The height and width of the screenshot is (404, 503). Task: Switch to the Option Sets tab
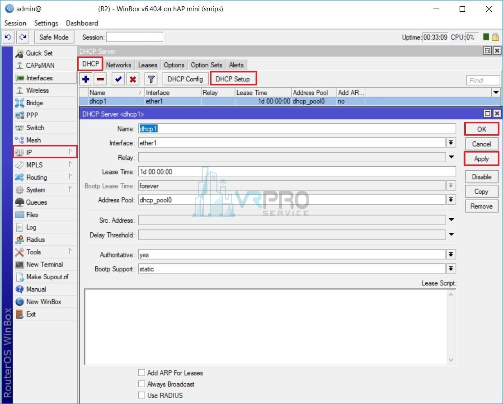point(206,65)
